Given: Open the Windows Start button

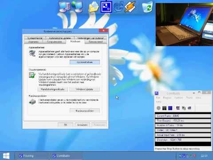Looking at the screenshot, I should point(6,156).
